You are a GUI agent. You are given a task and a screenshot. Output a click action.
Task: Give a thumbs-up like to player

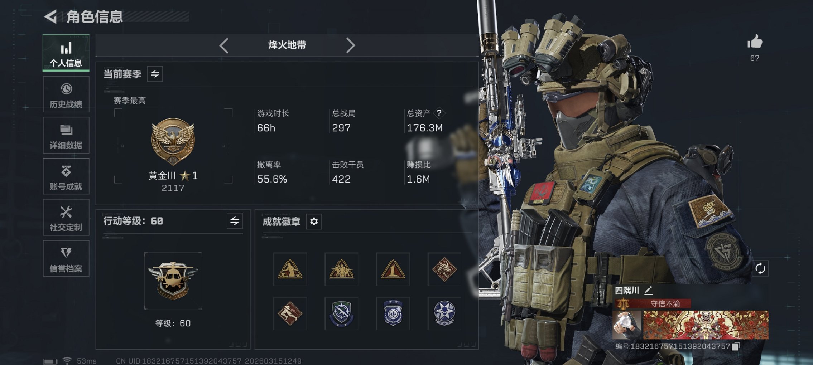click(x=755, y=42)
